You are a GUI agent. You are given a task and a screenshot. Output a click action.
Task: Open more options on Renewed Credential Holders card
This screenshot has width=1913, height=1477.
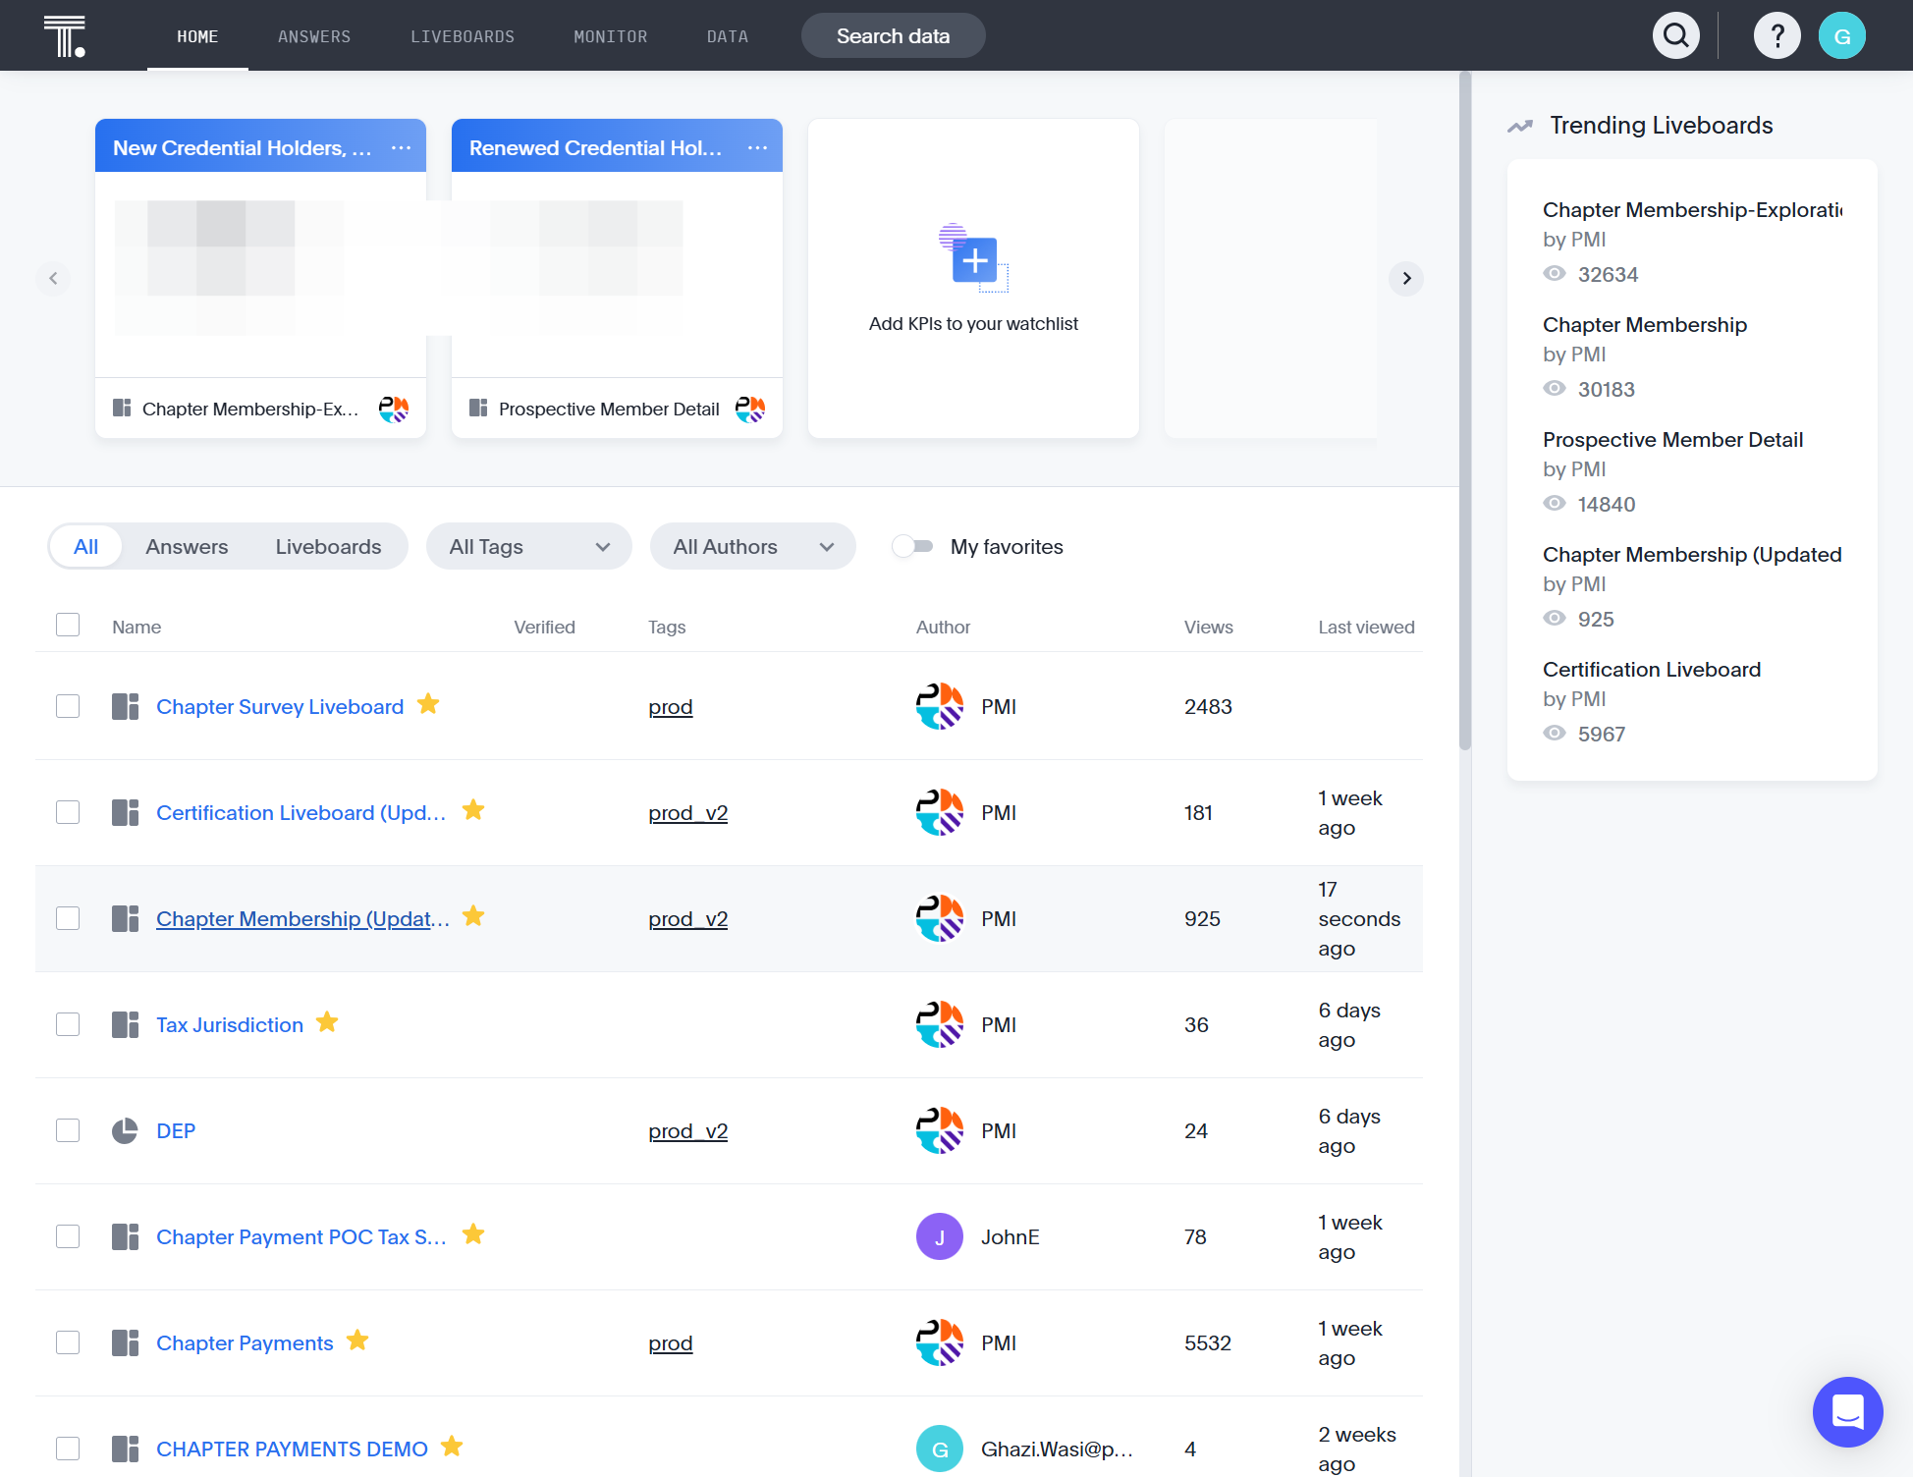757,147
